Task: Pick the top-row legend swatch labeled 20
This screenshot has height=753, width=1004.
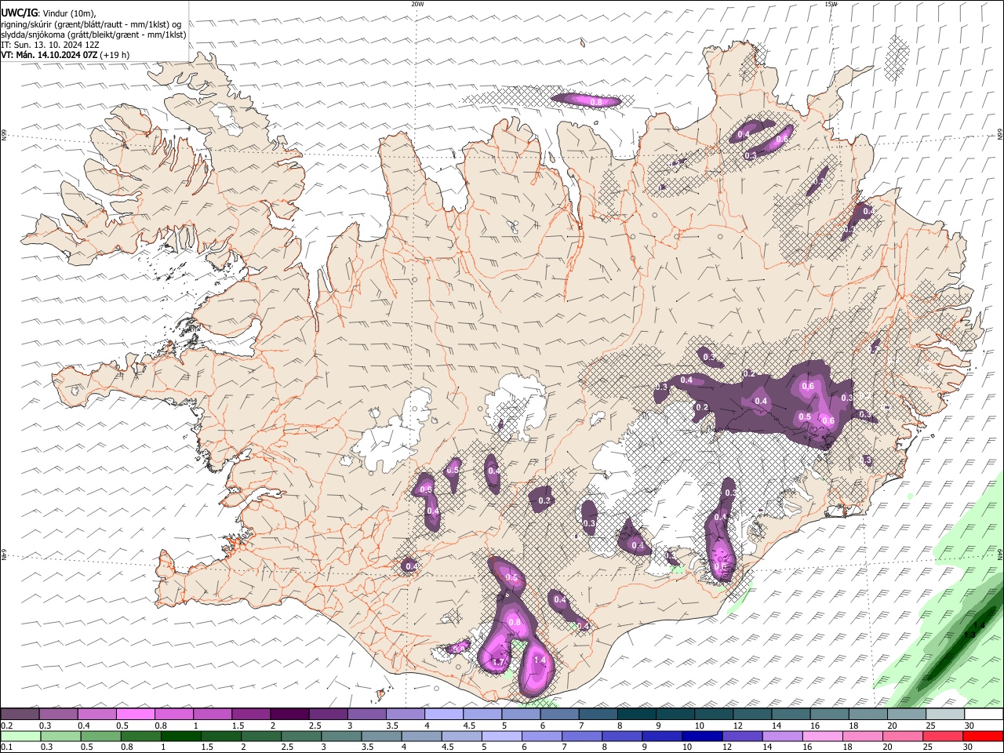Action: (905, 715)
